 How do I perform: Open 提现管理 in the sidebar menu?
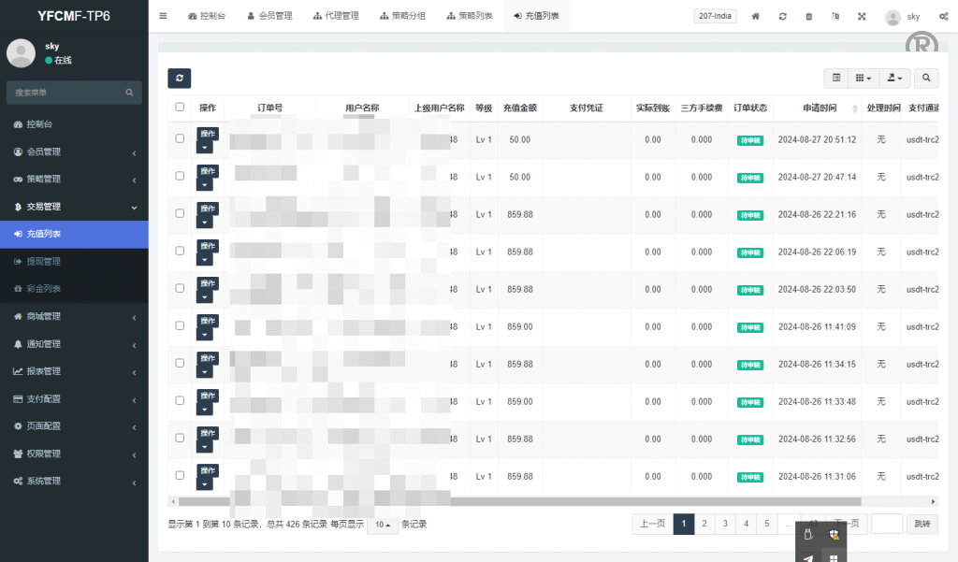click(43, 262)
